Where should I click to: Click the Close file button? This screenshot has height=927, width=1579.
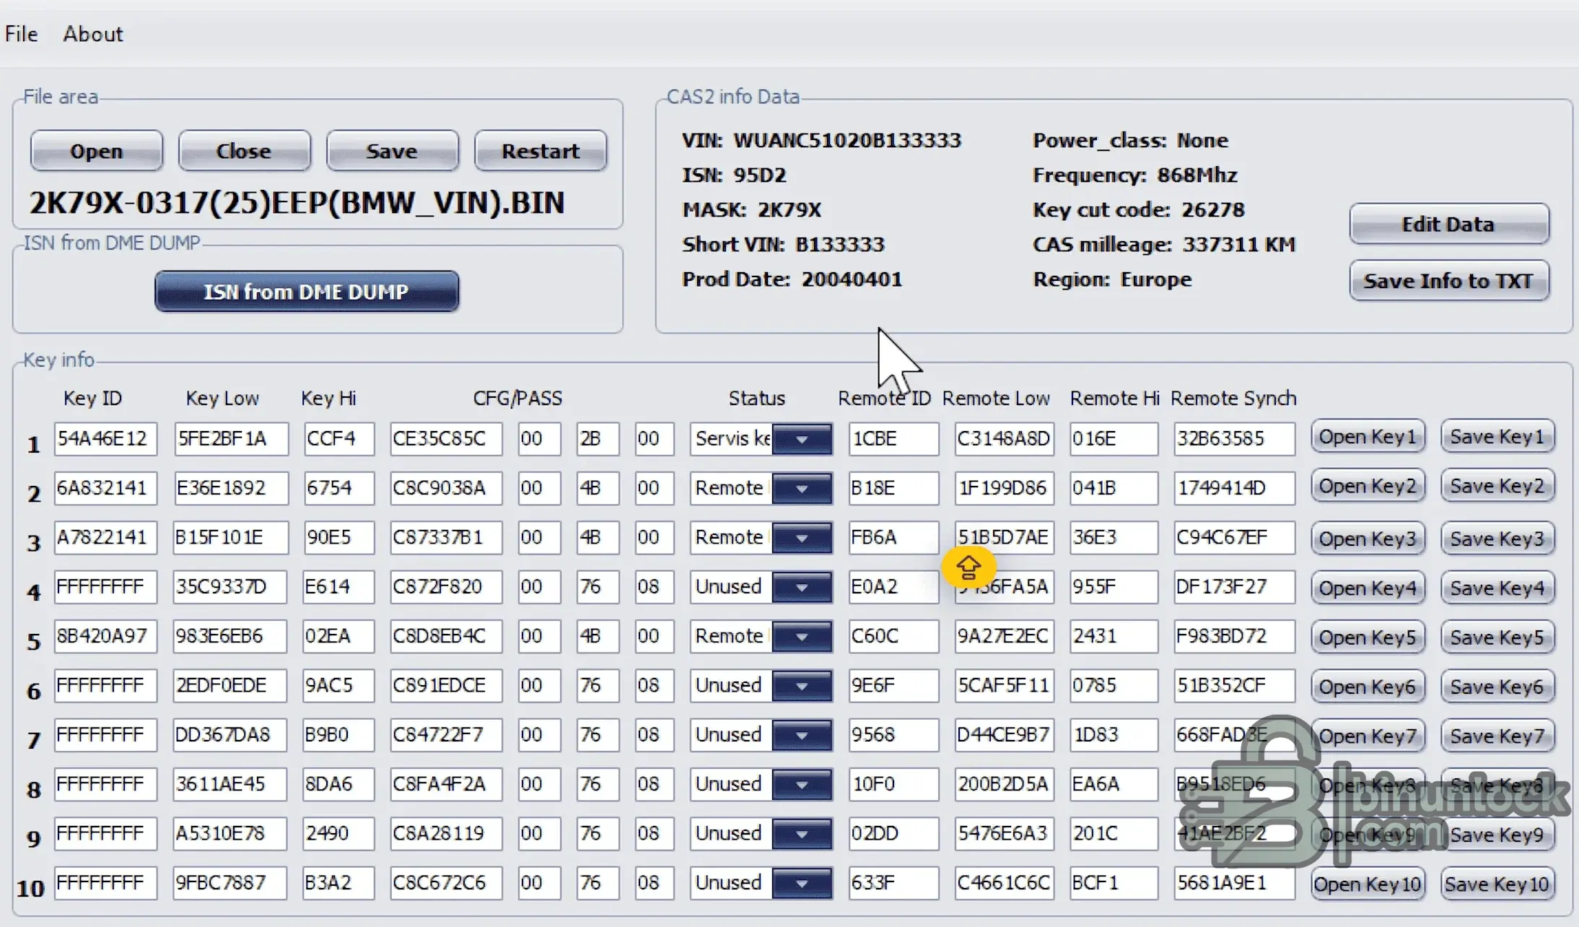click(x=244, y=150)
